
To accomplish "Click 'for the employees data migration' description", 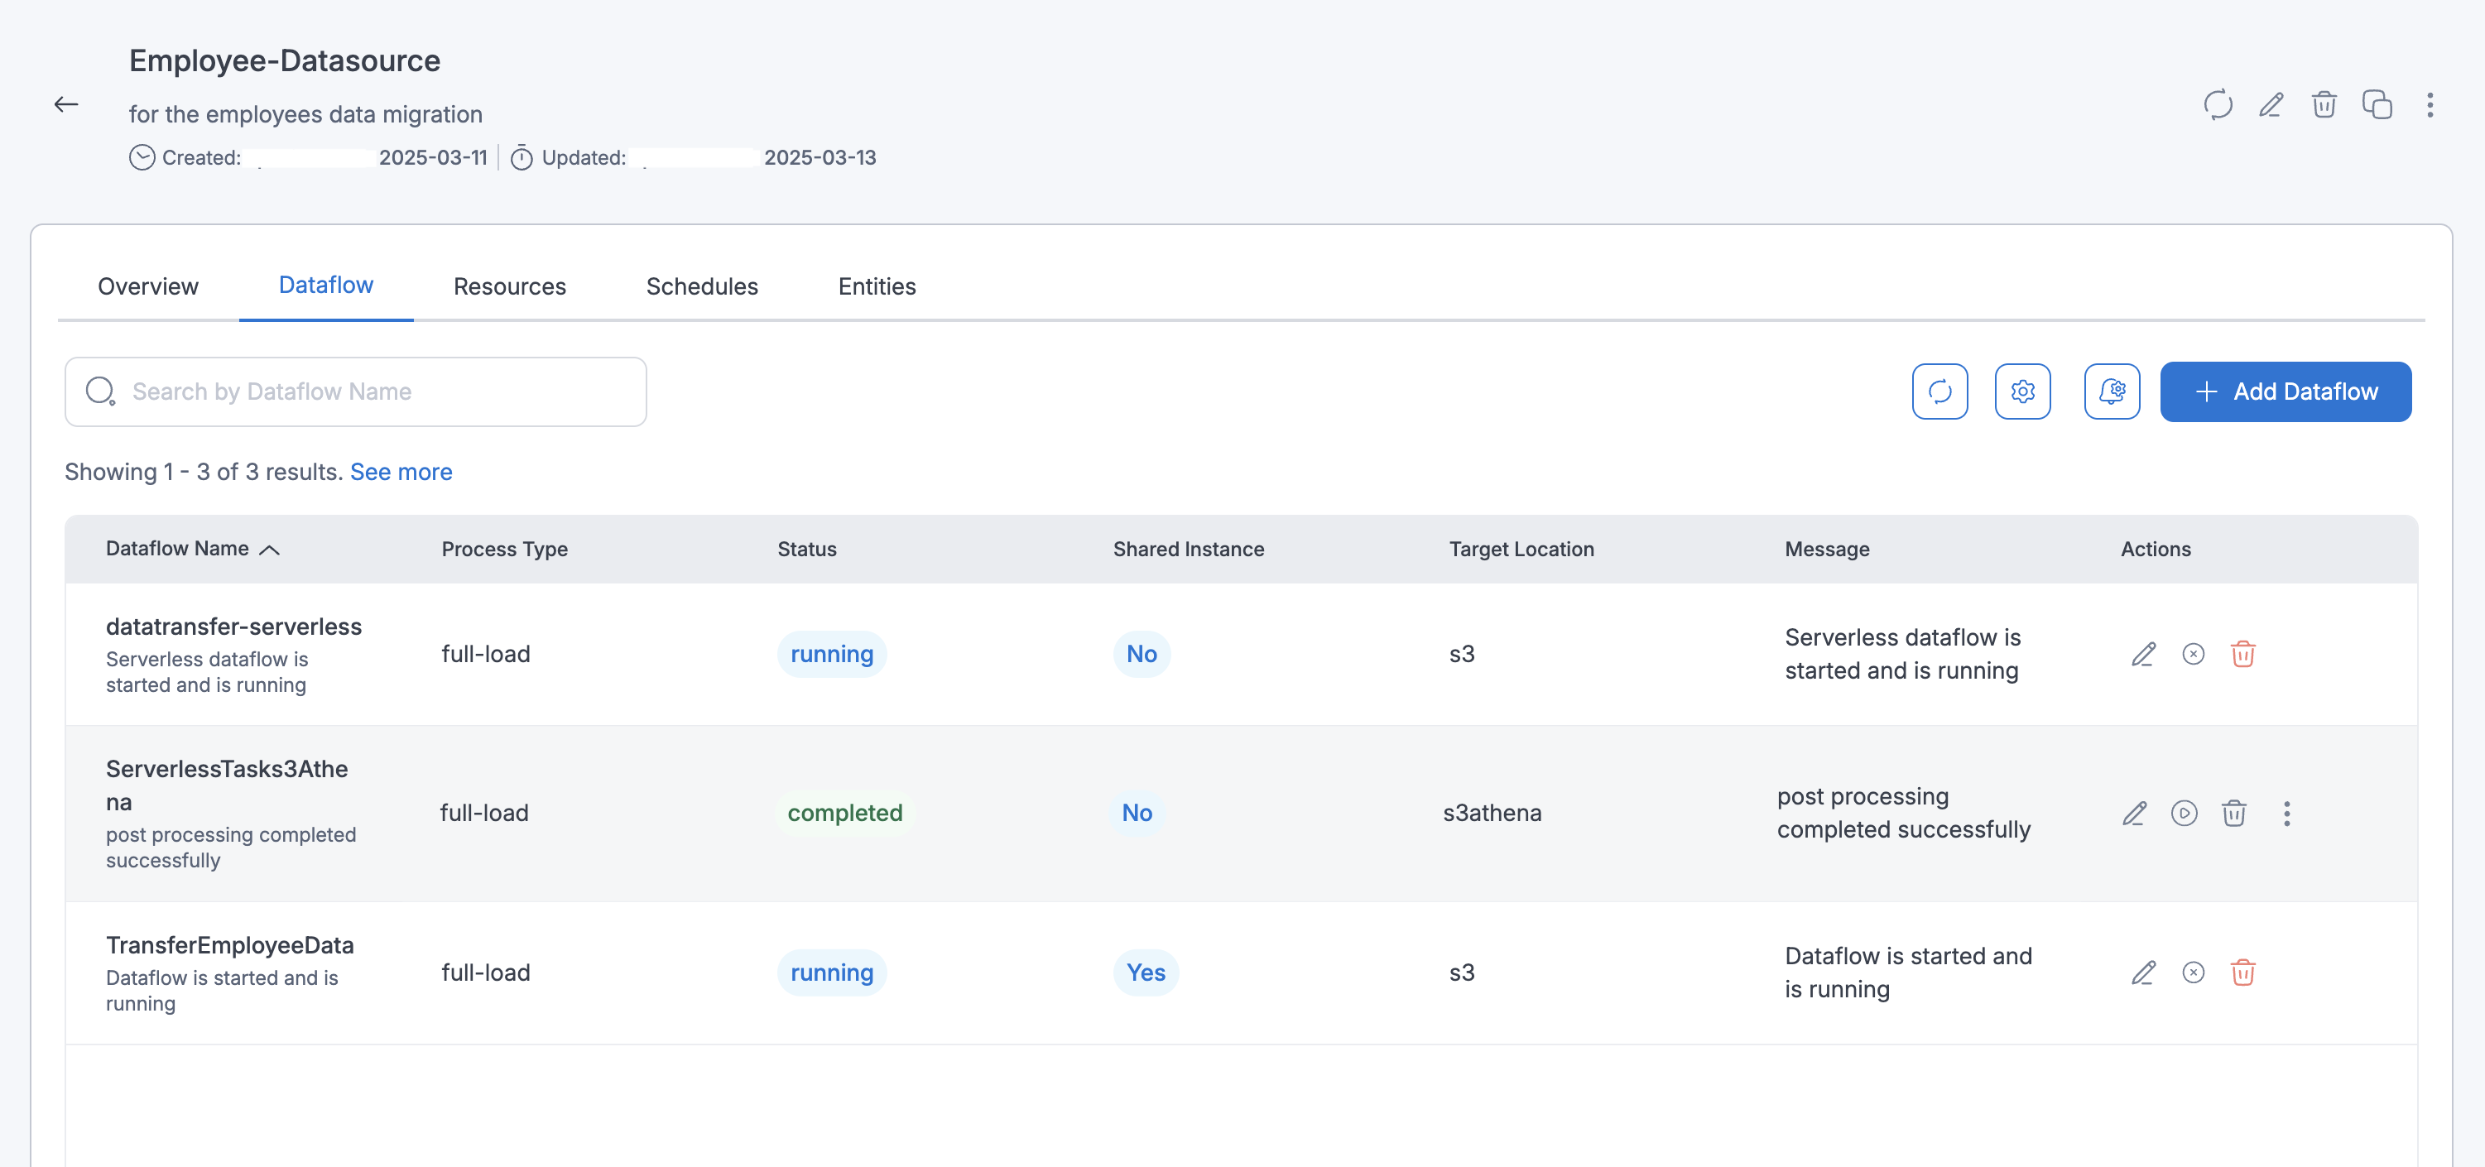I will [x=305, y=114].
